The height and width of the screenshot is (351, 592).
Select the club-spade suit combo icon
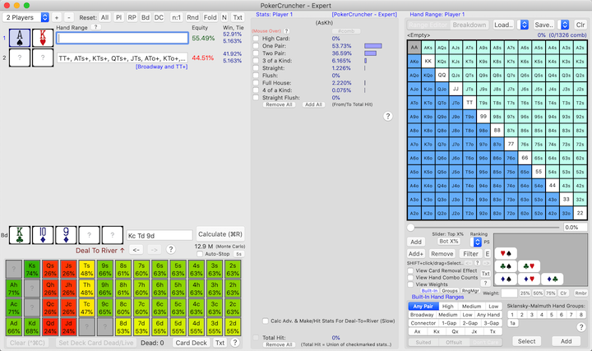point(506,266)
